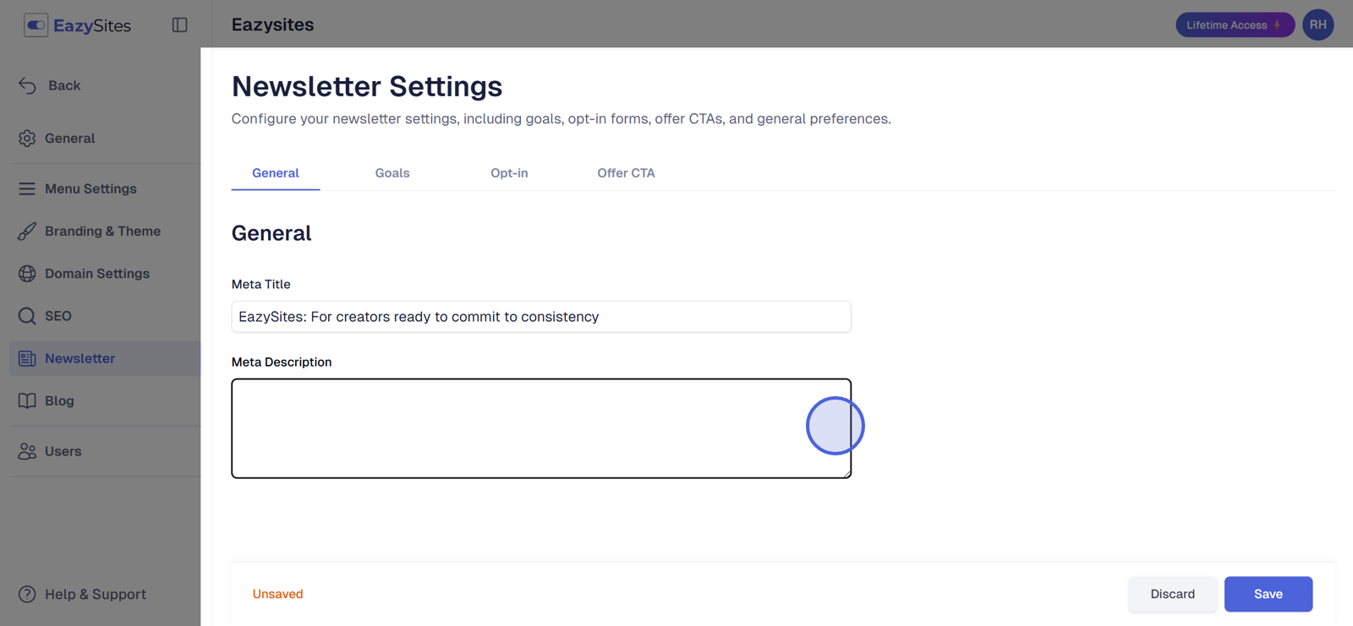Click the Meta Title input field
This screenshot has width=1353, height=626.
pos(541,317)
